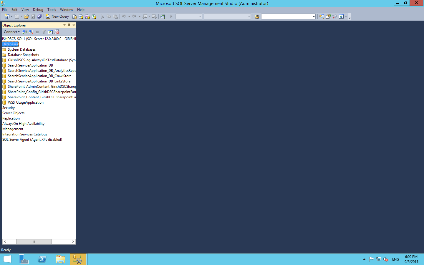Click the Save icon in the toolbar
Viewport: 424px width, 265px height.
click(33, 16)
